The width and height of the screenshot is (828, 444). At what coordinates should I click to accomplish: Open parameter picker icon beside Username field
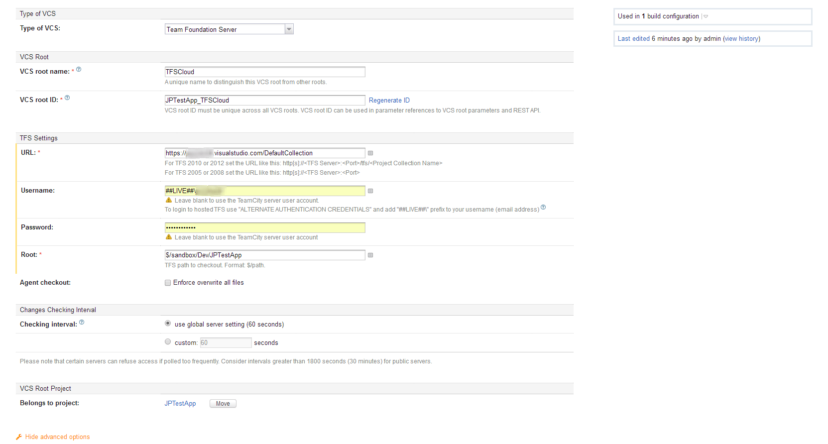click(370, 191)
